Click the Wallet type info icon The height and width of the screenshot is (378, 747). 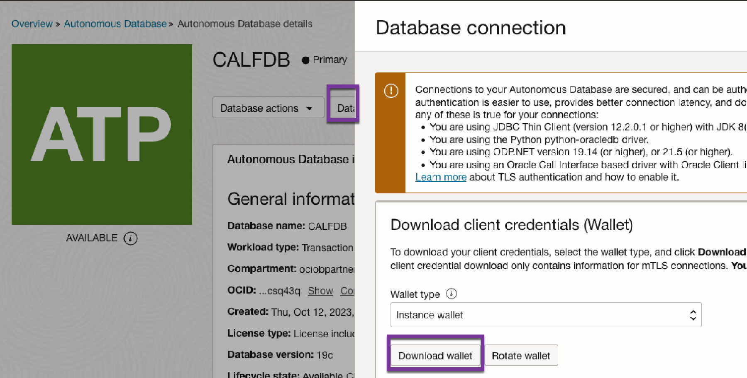(x=452, y=294)
